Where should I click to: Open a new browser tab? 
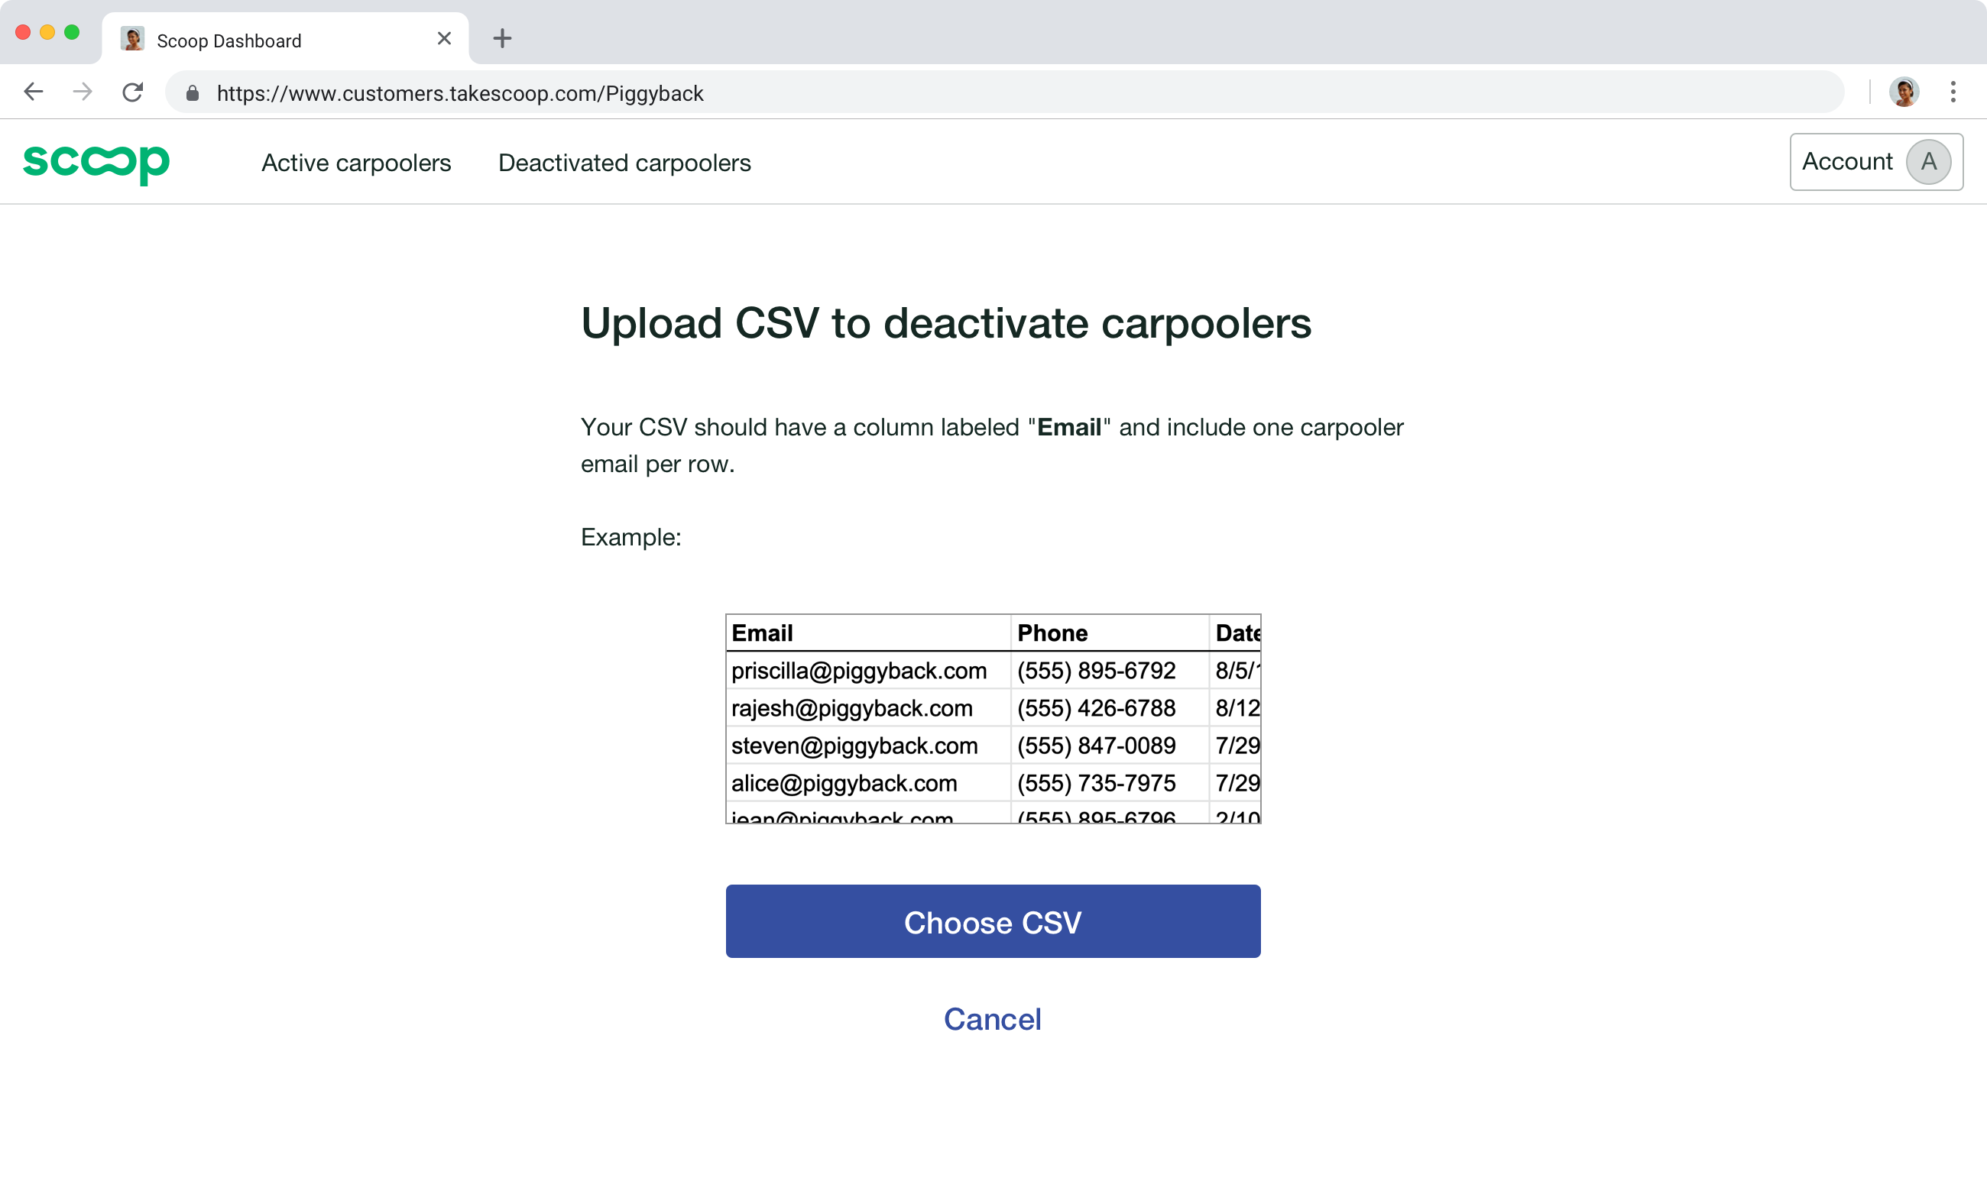click(x=501, y=38)
